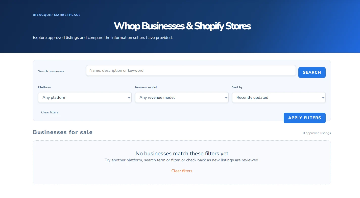Image resolution: width=360 pixels, height=198 pixels.
Task: Click Clear filters link in the filter panel
Action: [50, 112]
